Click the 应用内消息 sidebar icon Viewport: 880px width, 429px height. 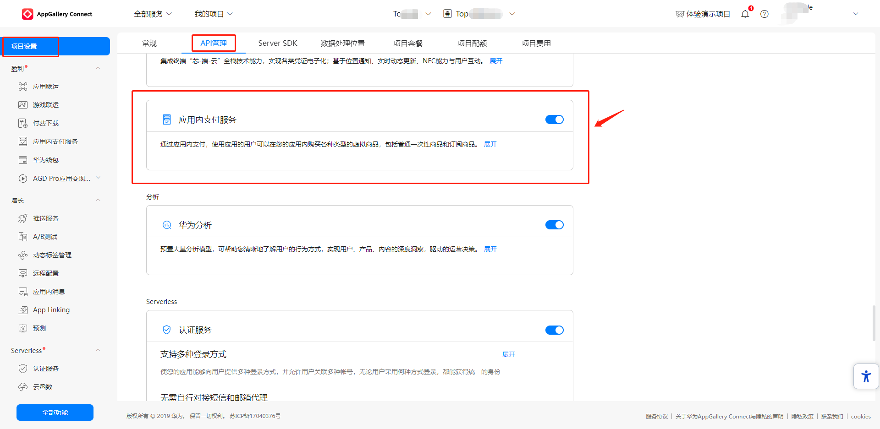coord(23,292)
